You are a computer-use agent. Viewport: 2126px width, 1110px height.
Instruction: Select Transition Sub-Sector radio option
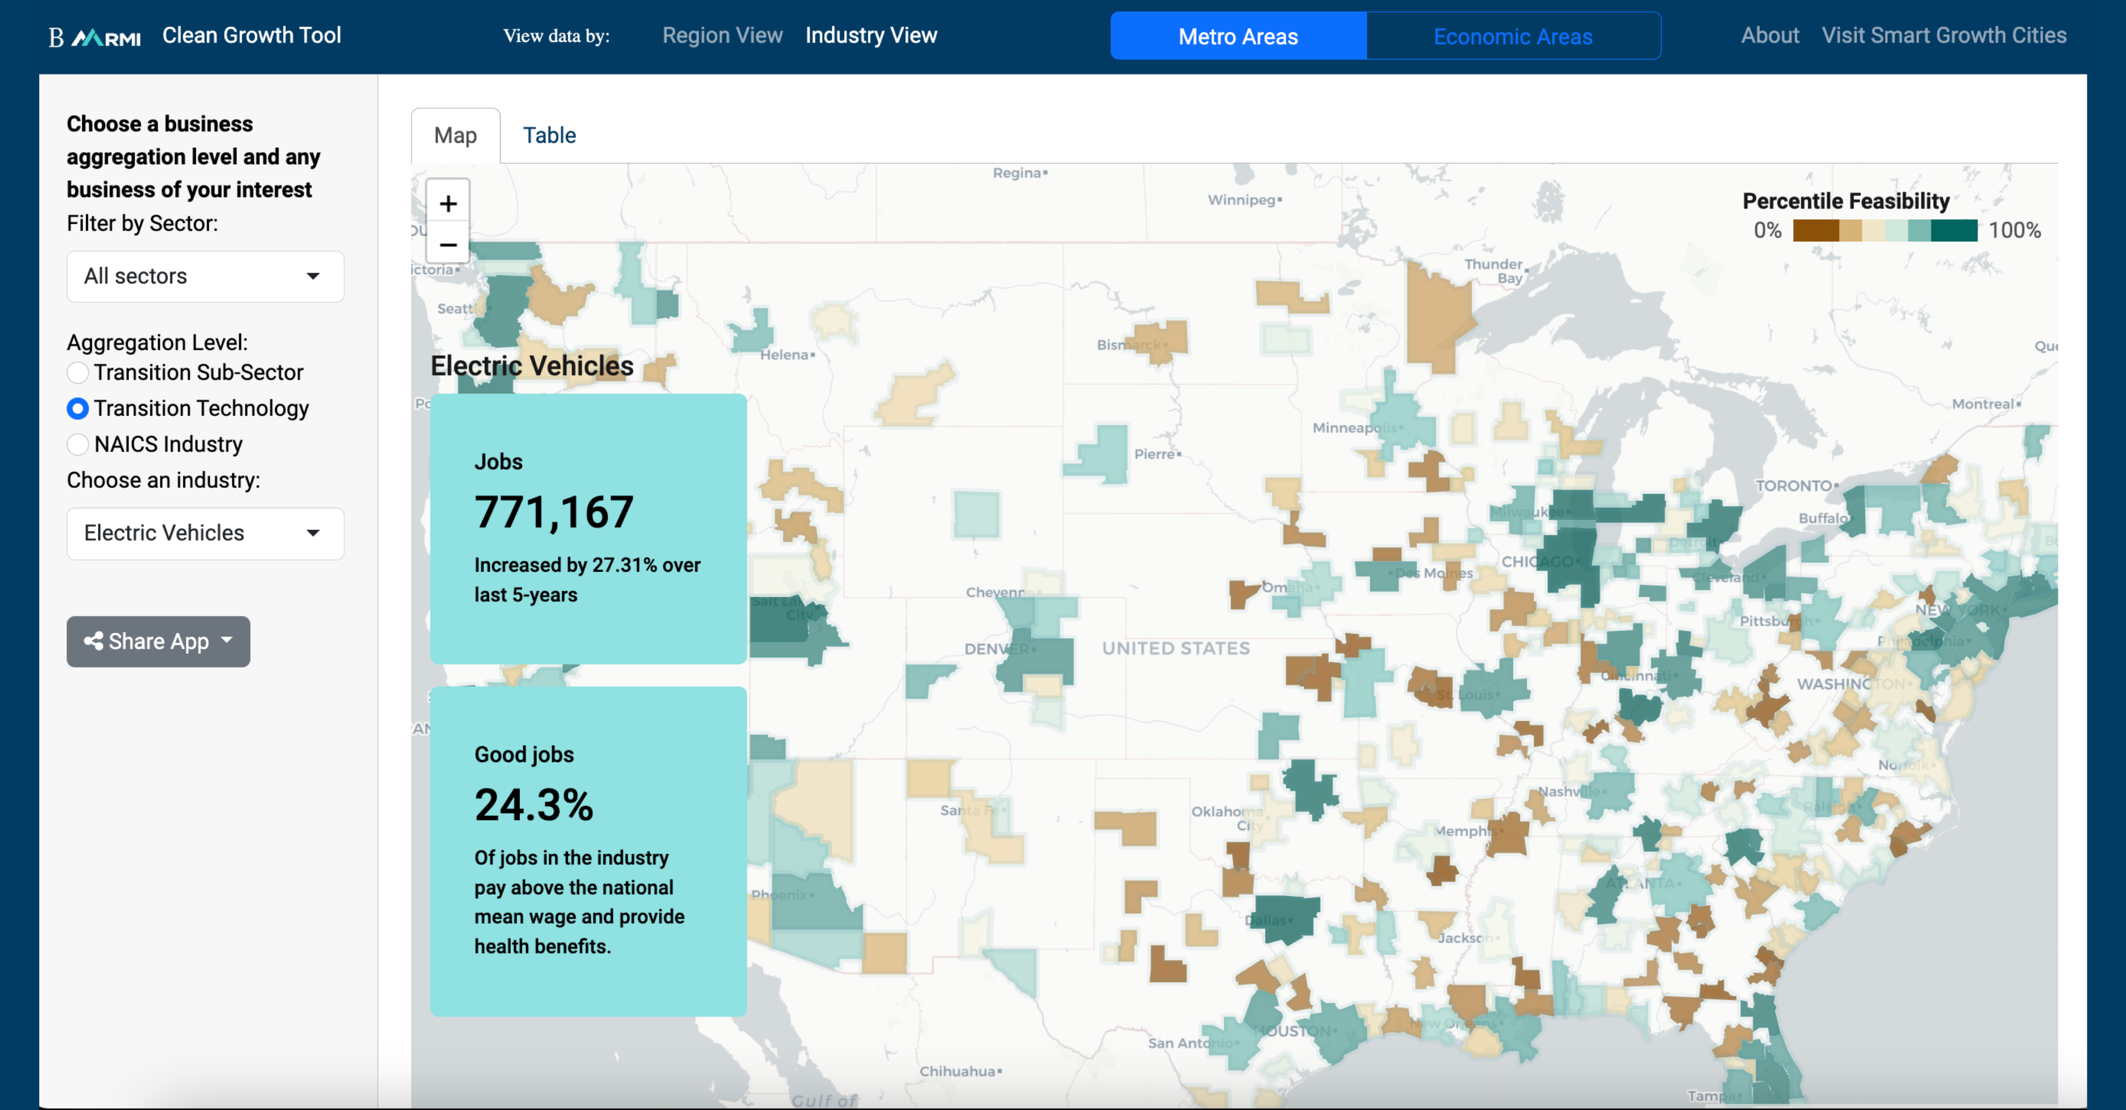[78, 373]
